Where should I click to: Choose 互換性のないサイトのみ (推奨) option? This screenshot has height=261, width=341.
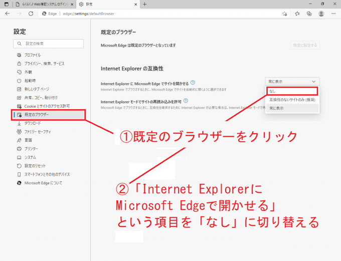point(292,100)
